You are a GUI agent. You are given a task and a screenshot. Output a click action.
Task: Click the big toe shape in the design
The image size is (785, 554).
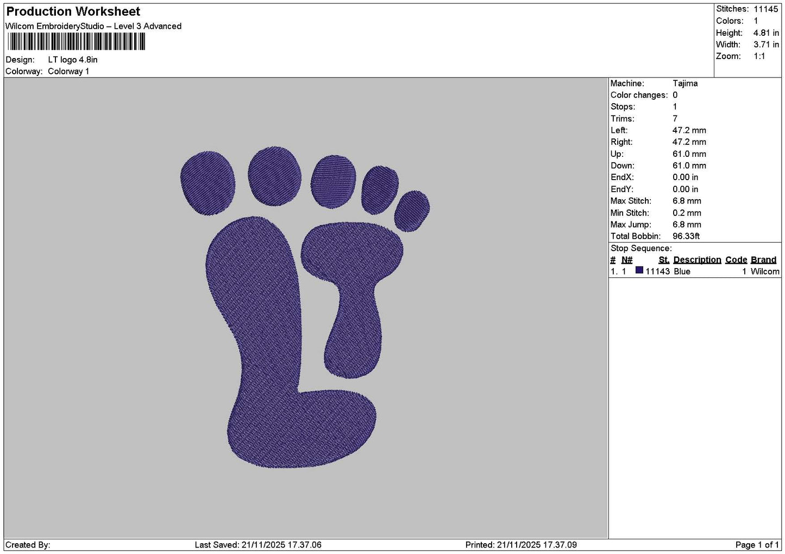(x=208, y=183)
